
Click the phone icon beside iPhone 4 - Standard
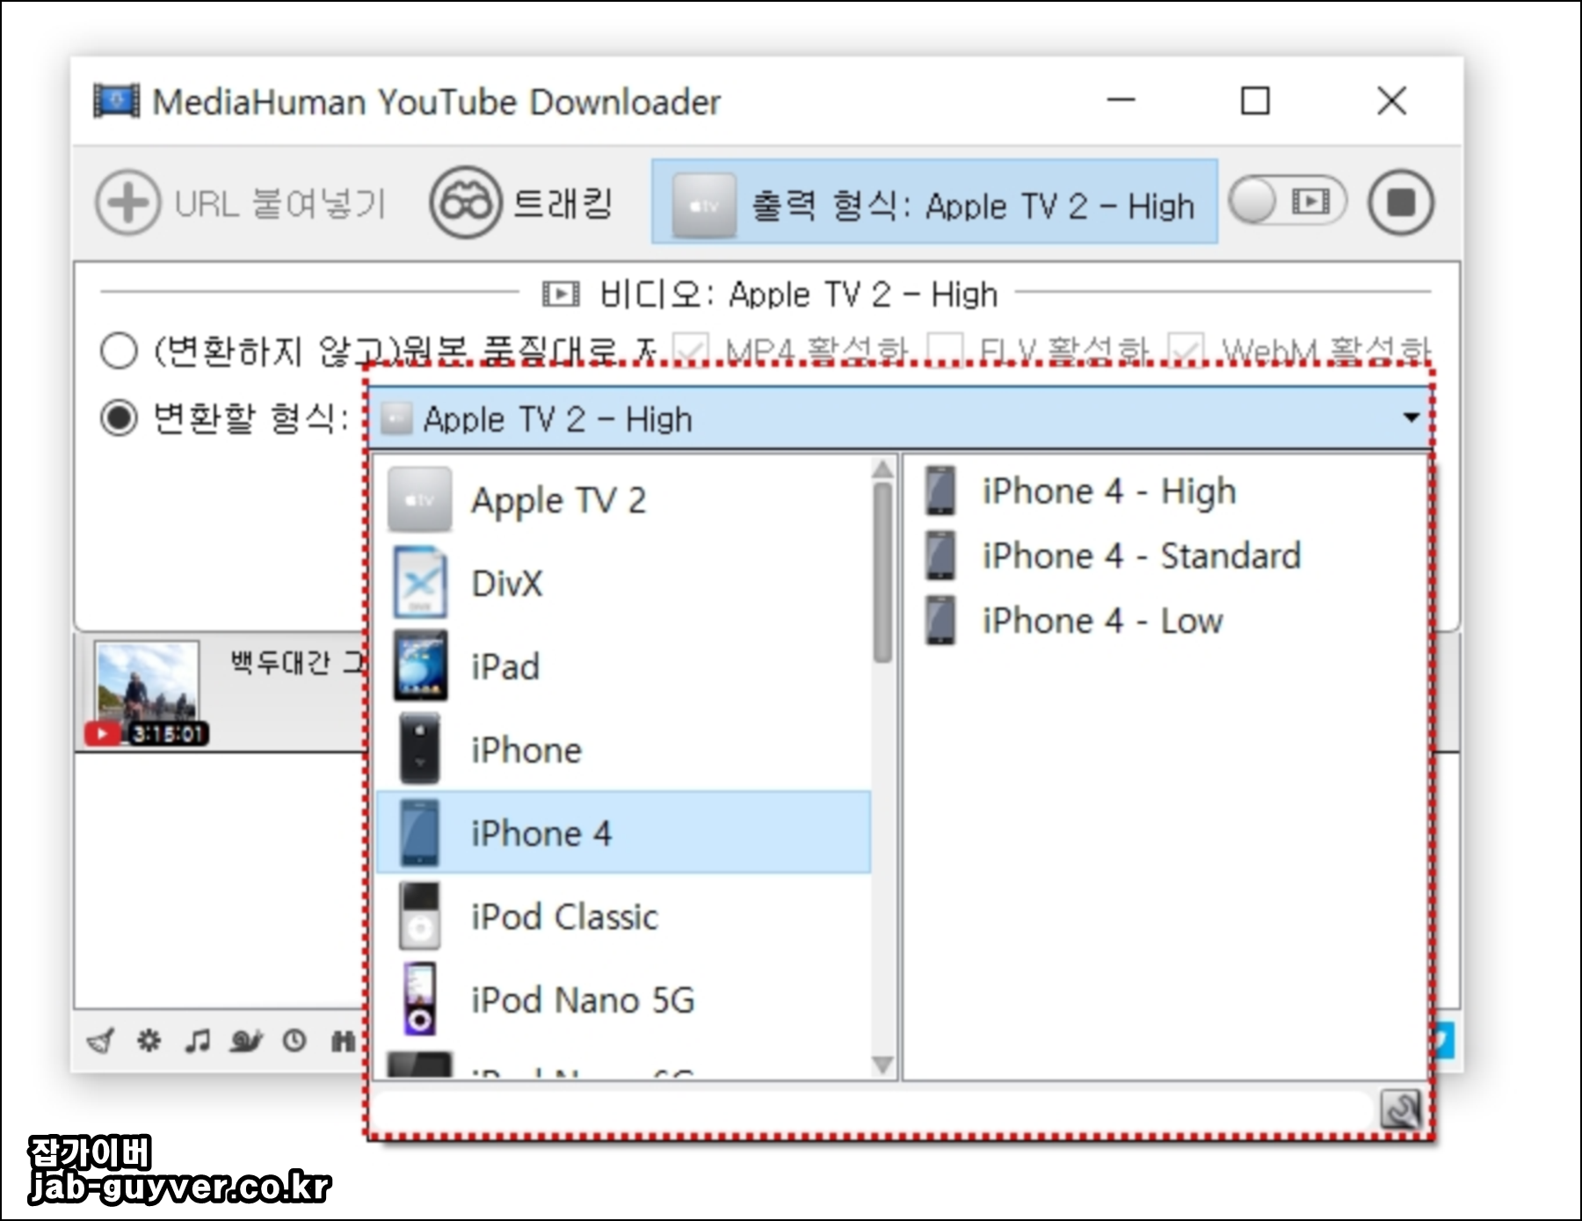(x=940, y=556)
